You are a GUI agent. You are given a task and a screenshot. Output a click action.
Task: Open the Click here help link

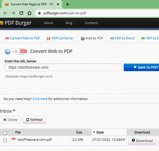tap(40, 99)
